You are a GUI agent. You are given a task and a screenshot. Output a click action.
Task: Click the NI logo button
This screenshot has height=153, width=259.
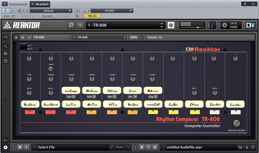point(250,25)
